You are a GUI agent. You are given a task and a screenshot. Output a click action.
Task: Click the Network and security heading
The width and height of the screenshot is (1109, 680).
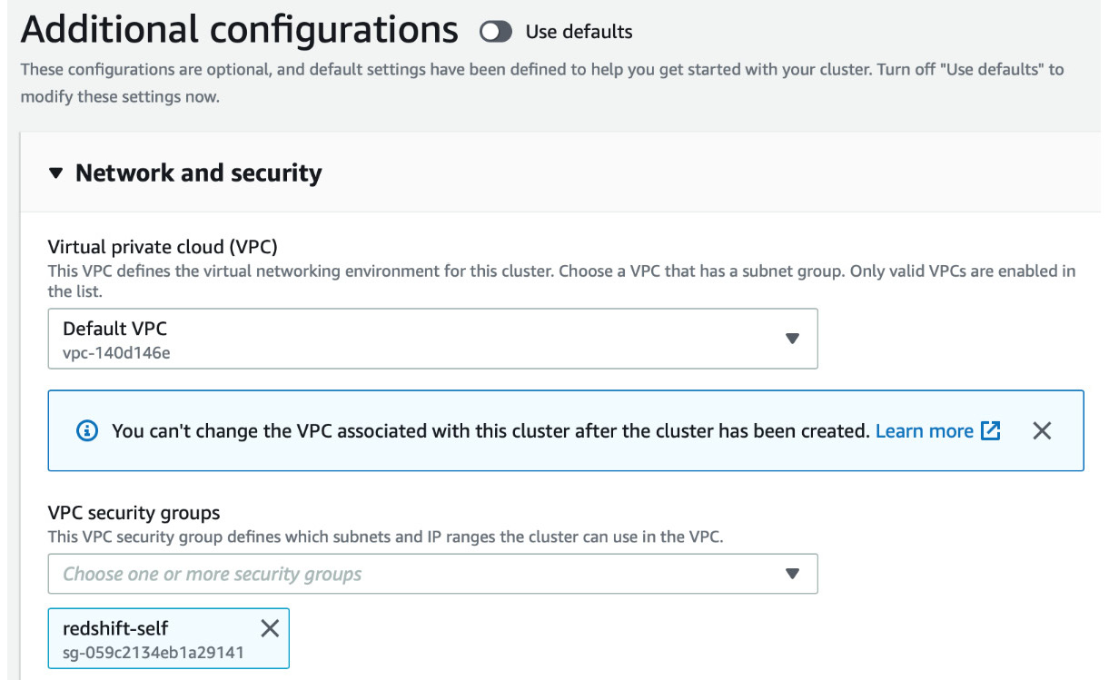pyautogui.click(x=198, y=172)
